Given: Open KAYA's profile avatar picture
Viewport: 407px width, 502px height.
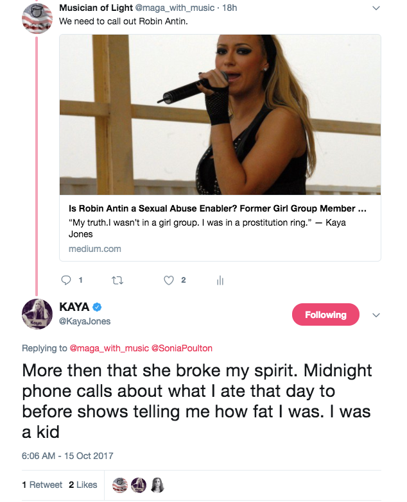Looking at the screenshot, I should point(37,314).
